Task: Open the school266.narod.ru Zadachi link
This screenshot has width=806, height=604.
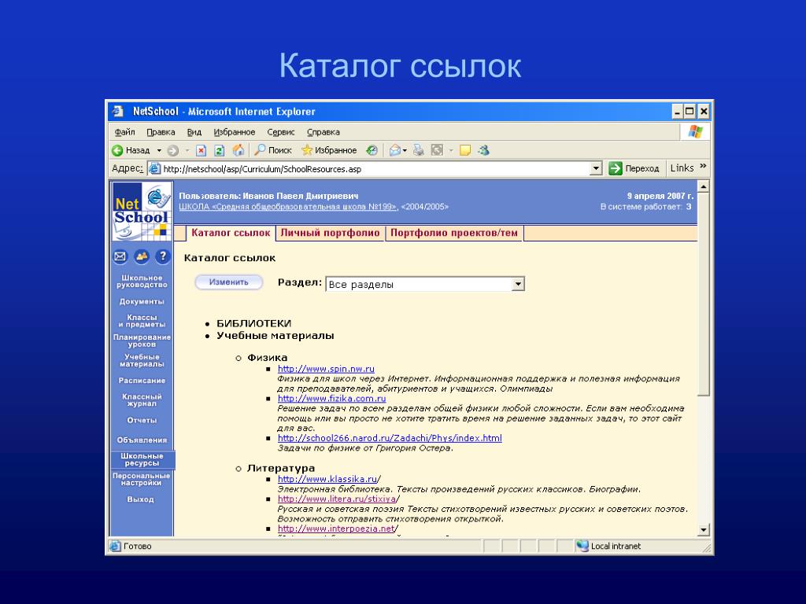Action: point(390,438)
